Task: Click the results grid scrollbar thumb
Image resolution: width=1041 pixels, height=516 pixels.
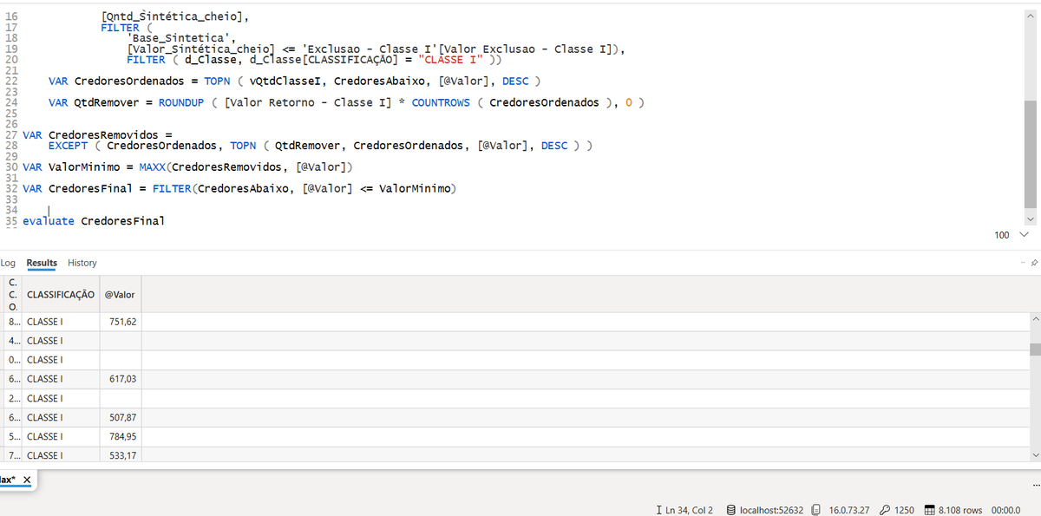Action: click(x=1034, y=349)
